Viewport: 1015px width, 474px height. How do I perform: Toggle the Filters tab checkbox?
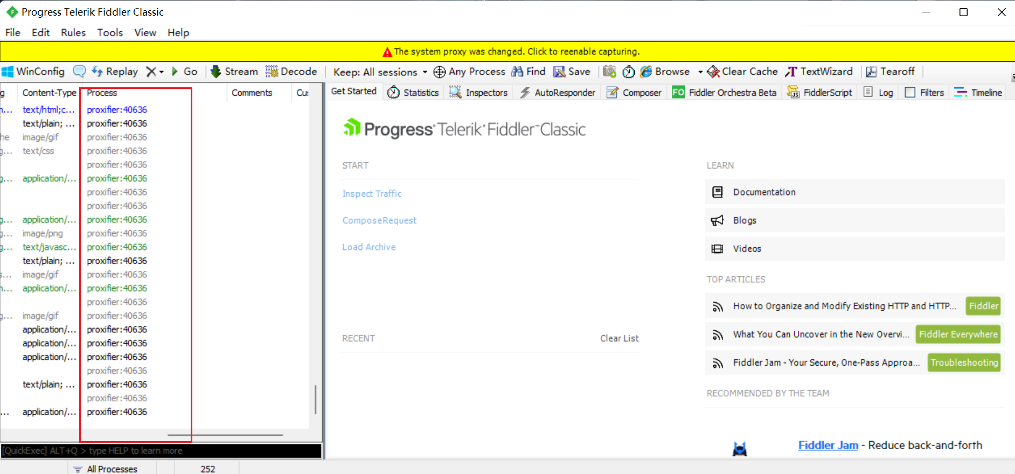910,93
